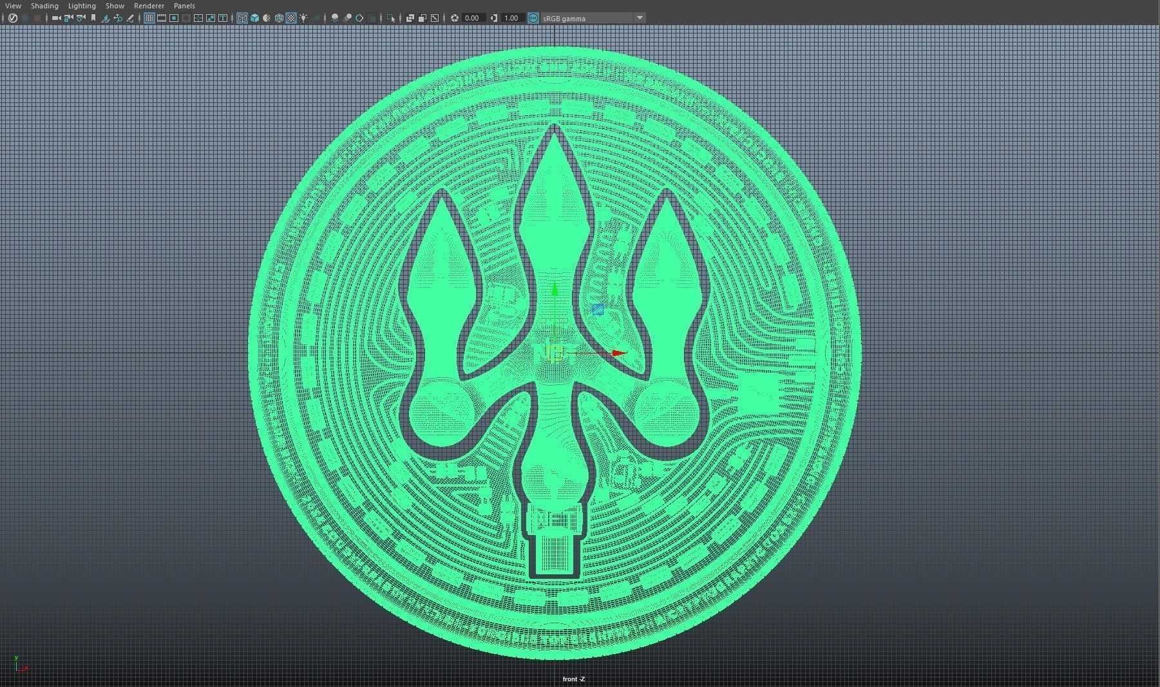The image size is (1160, 687).
Task: Click the Gamma icon
Action: [494, 18]
